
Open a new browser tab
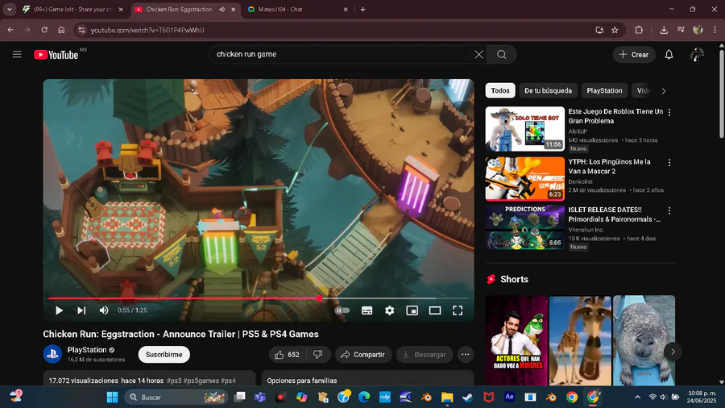point(363,9)
